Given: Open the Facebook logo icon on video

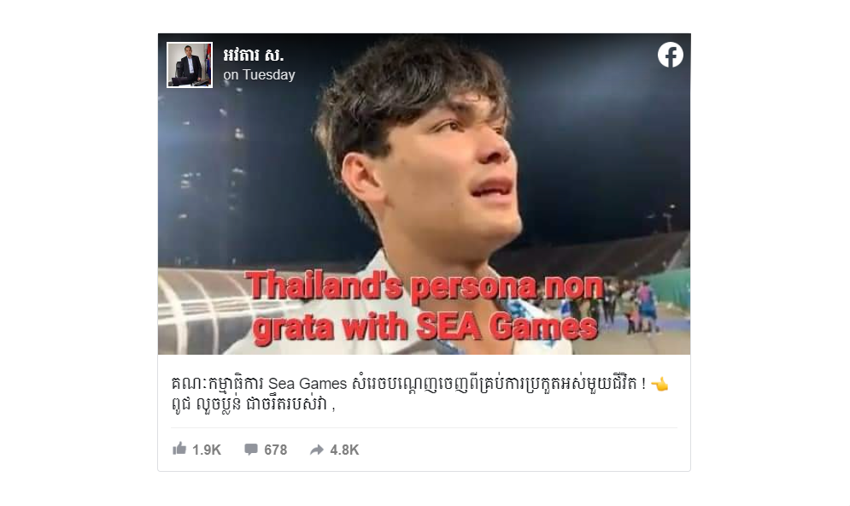Looking at the screenshot, I should click(x=671, y=55).
